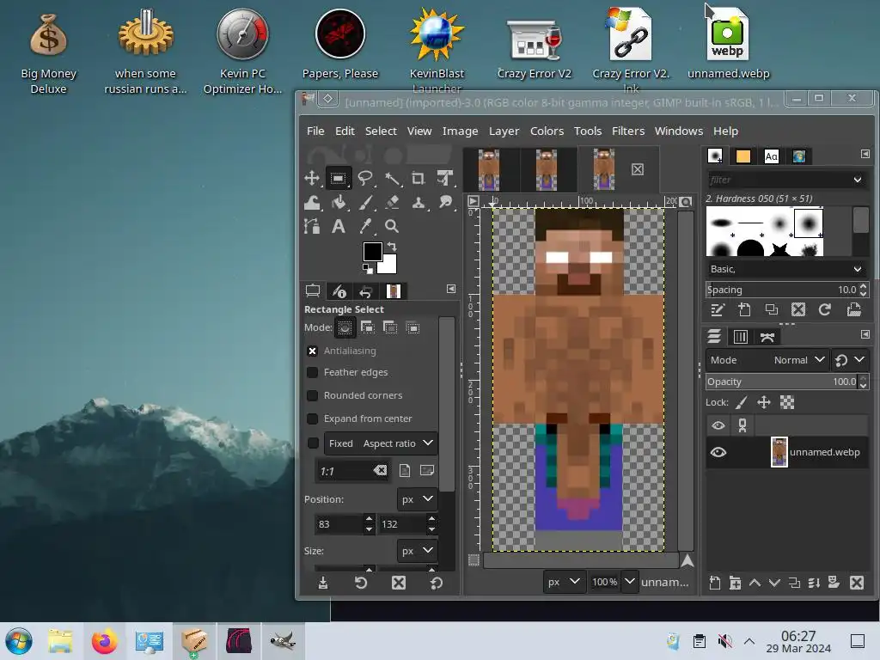Switch to the Paintbrush tool
The image size is (880, 660).
365,203
